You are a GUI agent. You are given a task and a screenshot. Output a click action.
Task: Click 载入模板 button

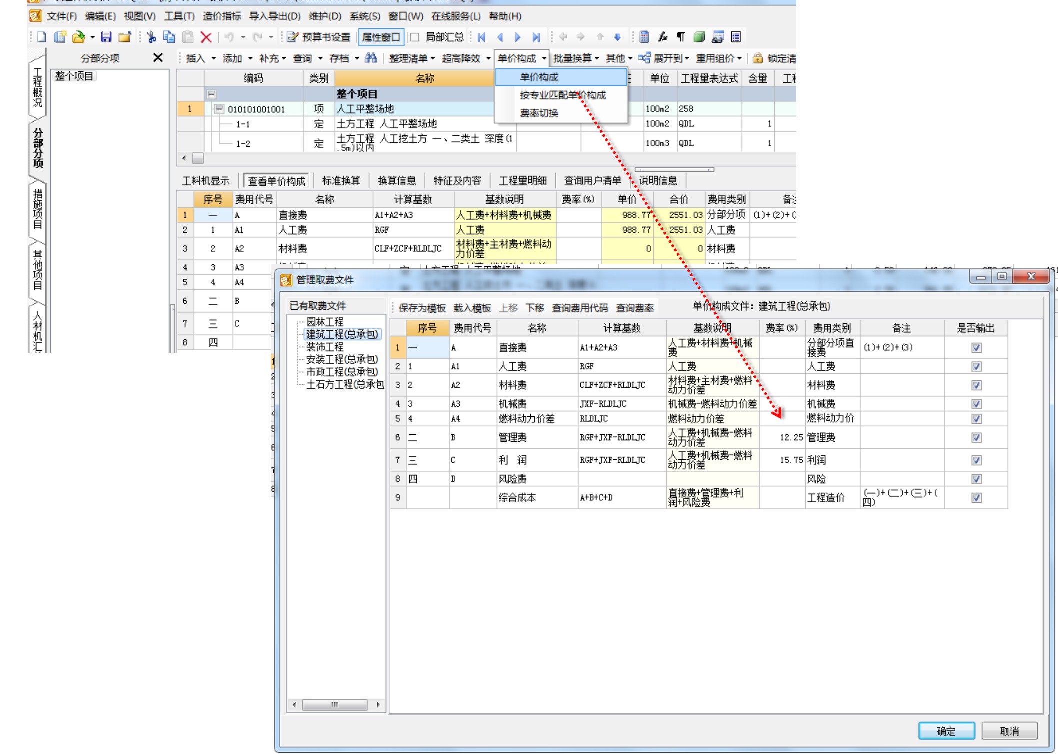pyautogui.click(x=472, y=308)
